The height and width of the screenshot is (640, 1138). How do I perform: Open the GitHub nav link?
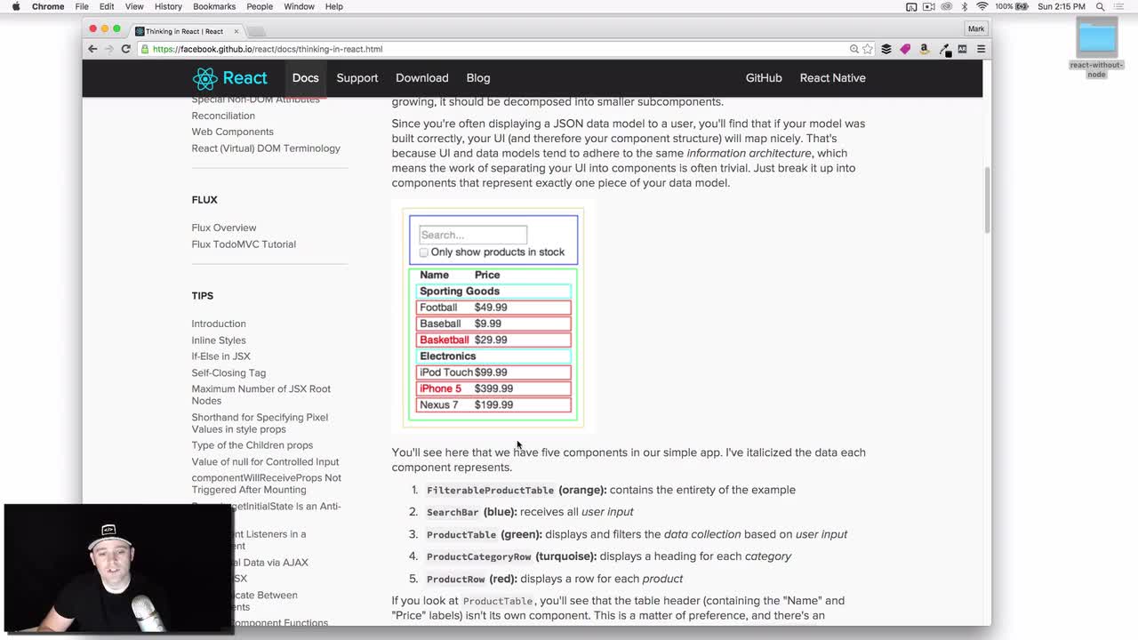764,78
